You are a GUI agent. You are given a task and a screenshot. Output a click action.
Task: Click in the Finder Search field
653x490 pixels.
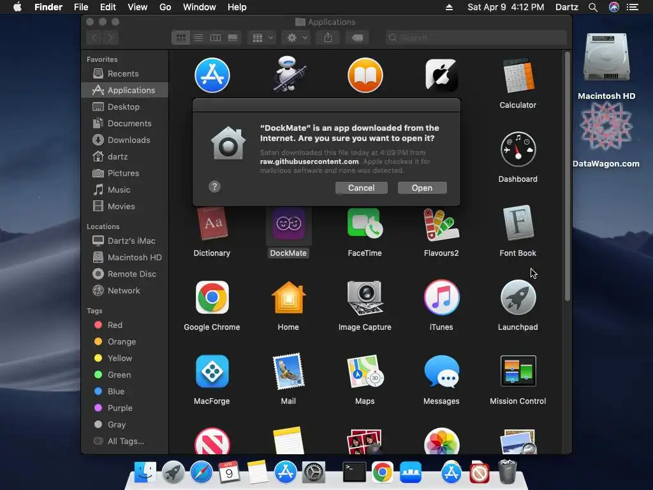[476, 38]
